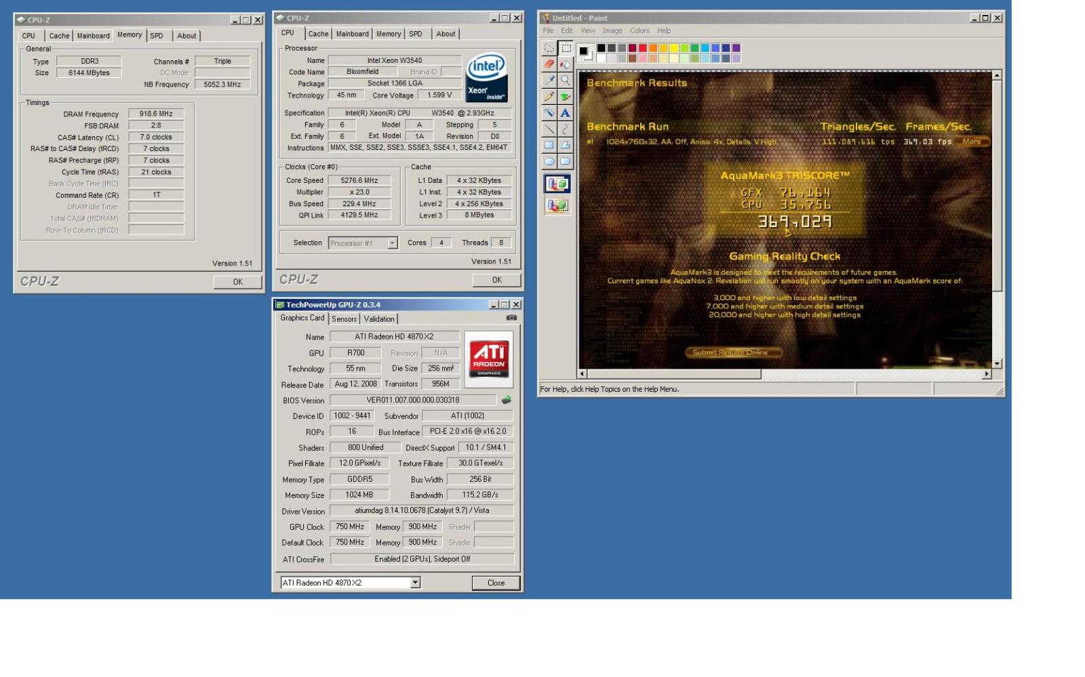The image size is (1085, 677).
Task: Select the Text tool (letter A)
Action: click(566, 113)
